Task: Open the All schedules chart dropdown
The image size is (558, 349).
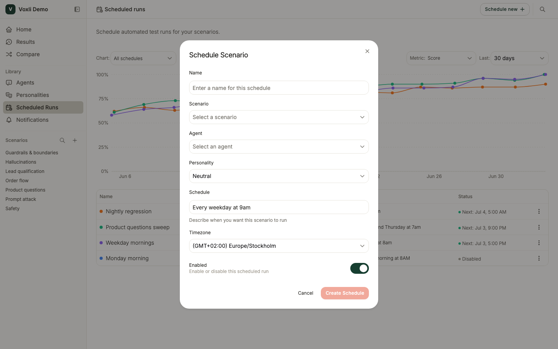Action: coord(143,58)
